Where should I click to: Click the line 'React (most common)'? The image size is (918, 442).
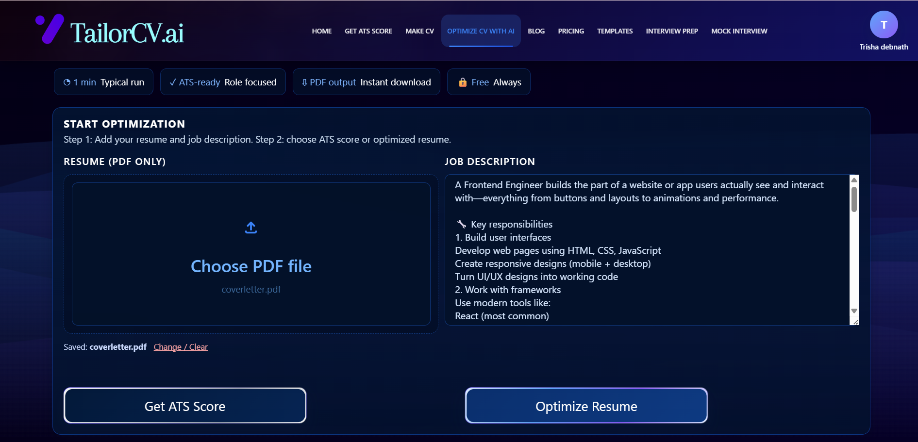point(502,316)
